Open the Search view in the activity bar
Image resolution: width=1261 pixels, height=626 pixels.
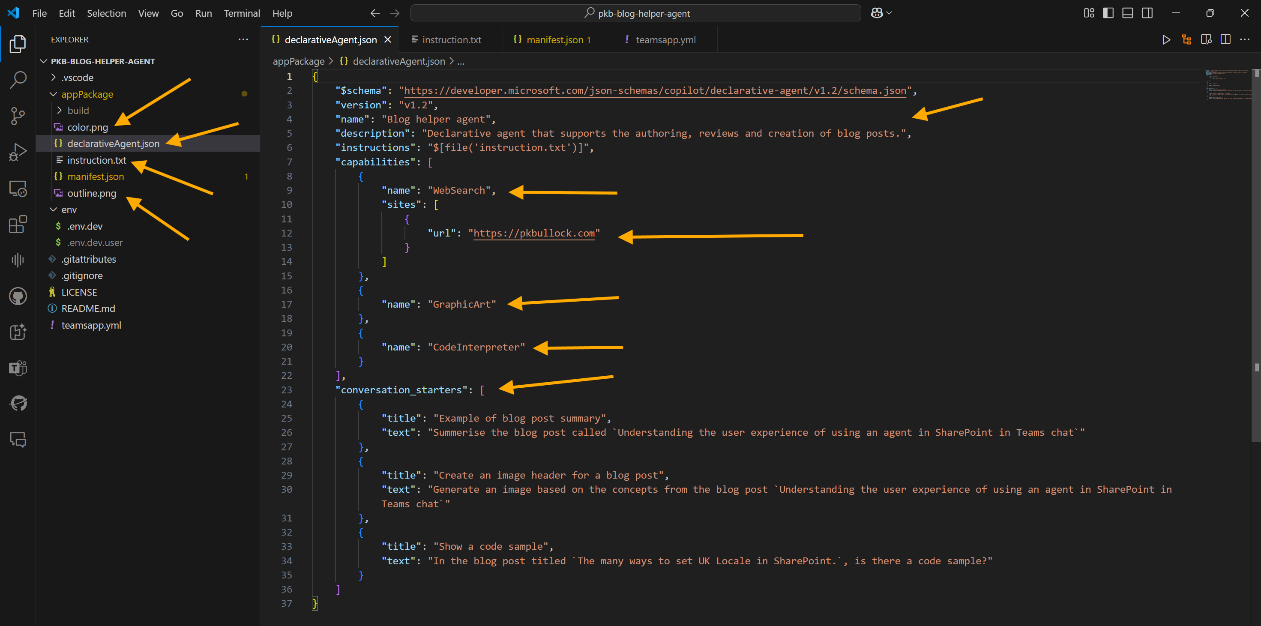tap(18, 79)
